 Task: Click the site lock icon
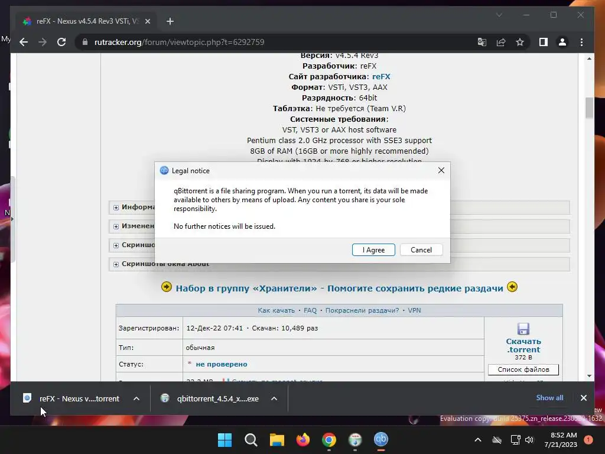click(85, 42)
